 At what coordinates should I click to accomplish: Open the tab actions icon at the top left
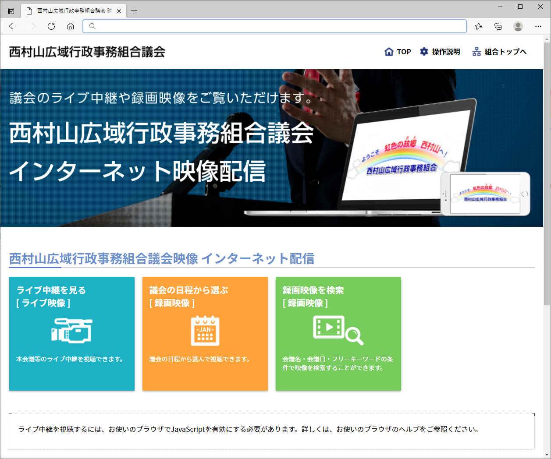coord(11,11)
